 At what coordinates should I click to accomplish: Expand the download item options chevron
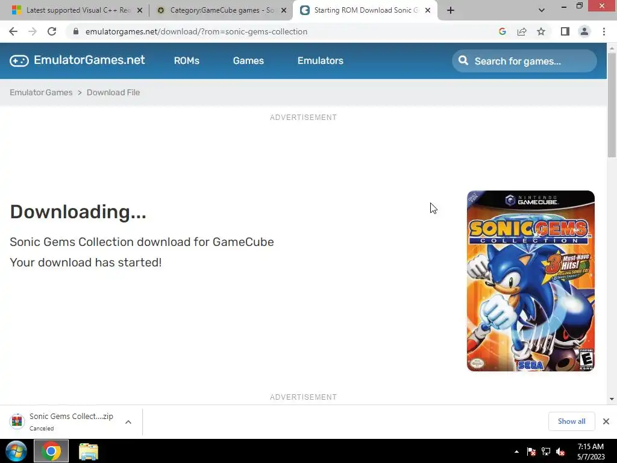tap(128, 422)
